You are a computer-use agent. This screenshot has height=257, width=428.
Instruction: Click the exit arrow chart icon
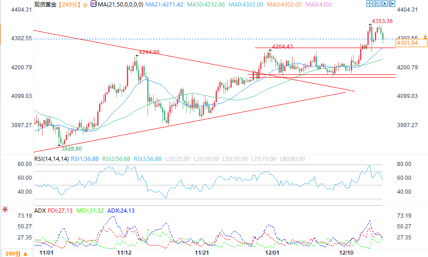(392, 4)
